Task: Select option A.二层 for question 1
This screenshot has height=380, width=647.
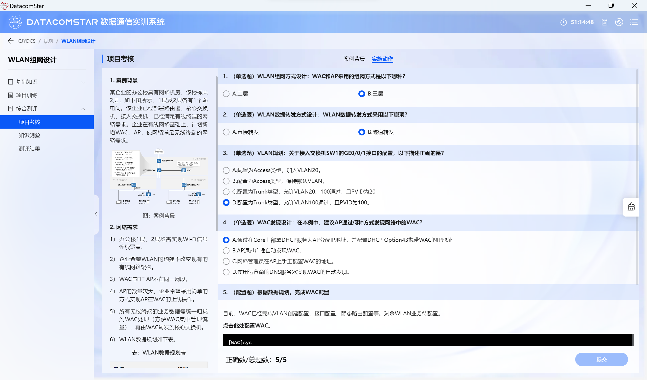Action: click(x=226, y=94)
